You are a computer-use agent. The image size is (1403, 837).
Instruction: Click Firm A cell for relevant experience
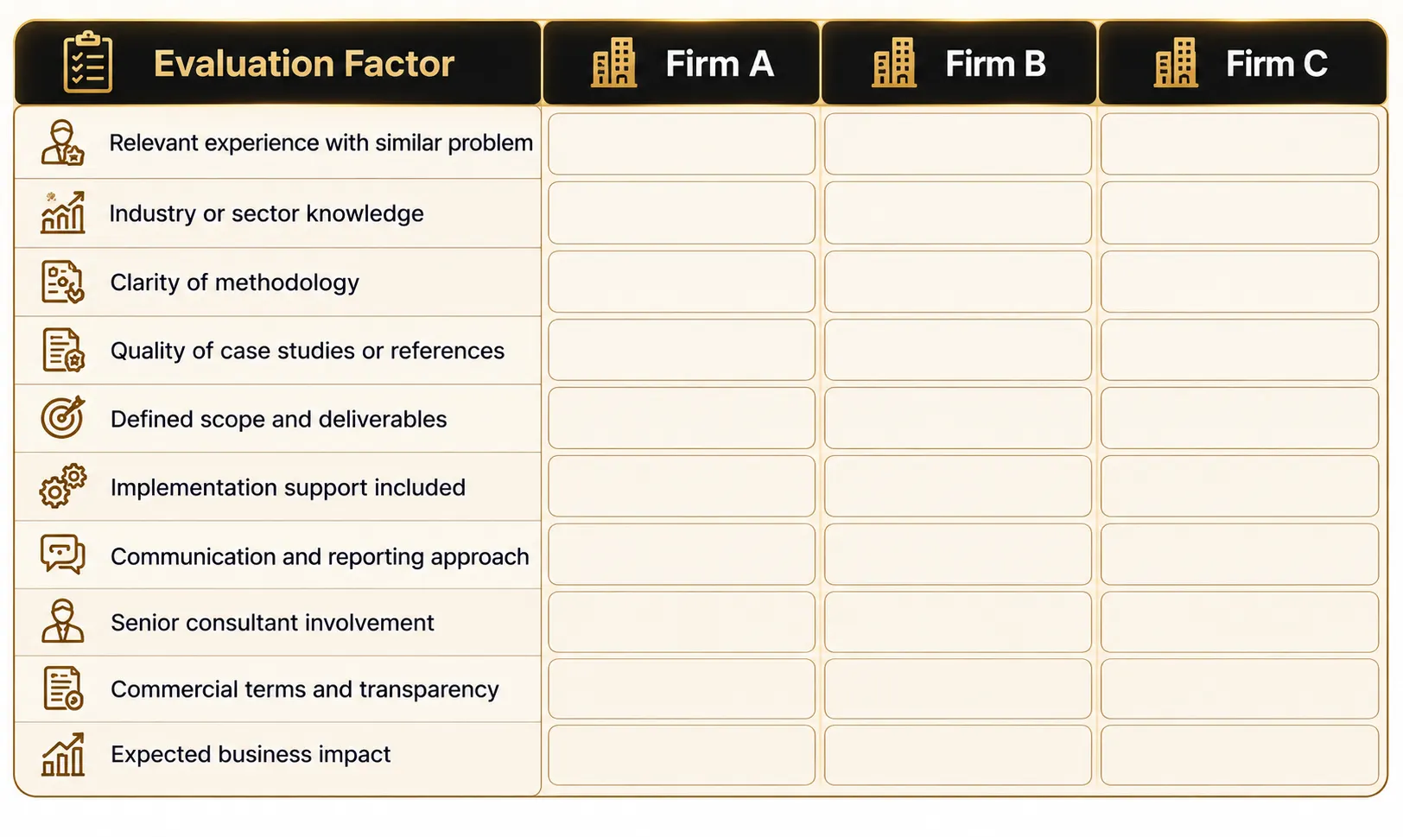click(682, 143)
